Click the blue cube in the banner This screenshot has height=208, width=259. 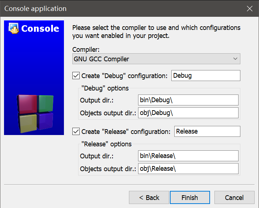click(x=45, y=121)
